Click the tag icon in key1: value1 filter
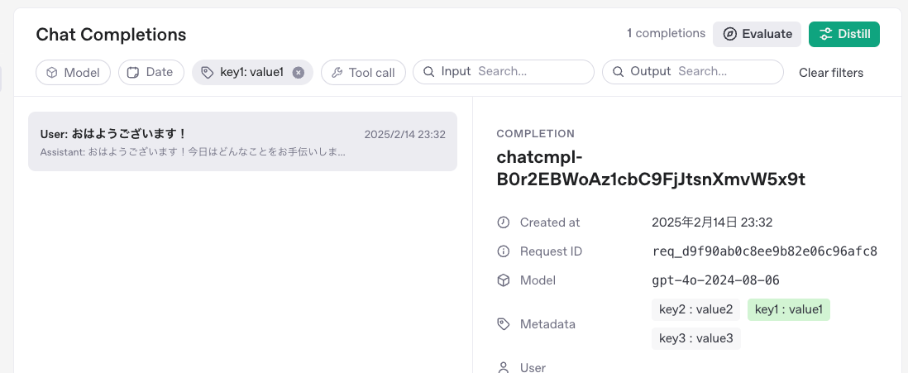Image resolution: width=908 pixels, height=373 pixels. 207,73
